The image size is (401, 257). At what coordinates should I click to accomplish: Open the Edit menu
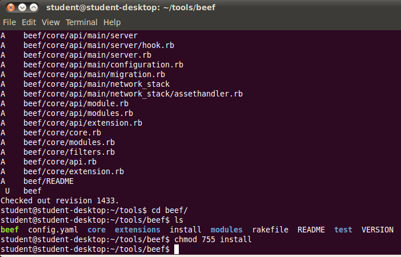29,22
